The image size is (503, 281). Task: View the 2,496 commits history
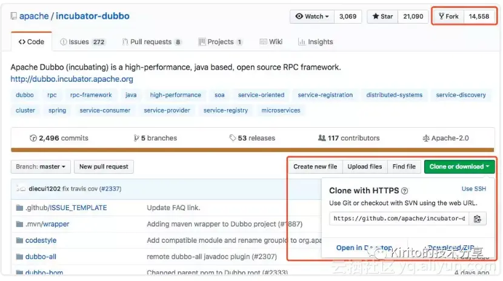(59, 138)
